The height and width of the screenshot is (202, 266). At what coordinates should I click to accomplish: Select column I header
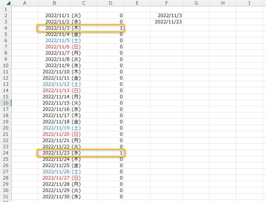(x=249, y=3)
